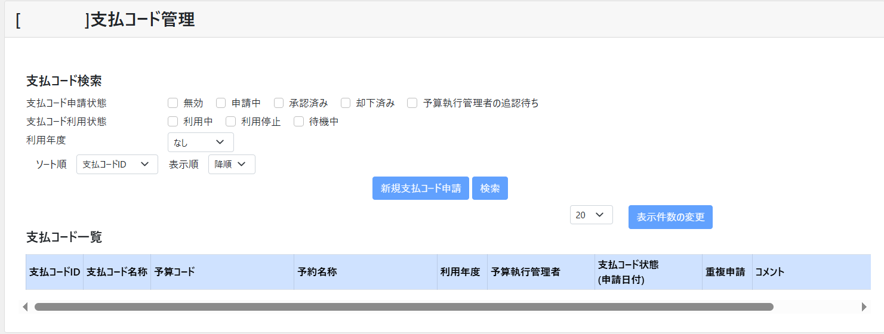Check the 利用中 usage status box
884x334 pixels.
[x=173, y=122]
